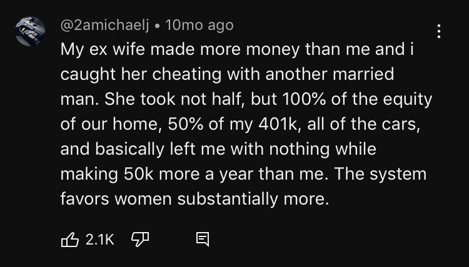Image resolution: width=469 pixels, height=267 pixels.
Task: Click the line starting "man. She took"
Action: (x=246, y=100)
